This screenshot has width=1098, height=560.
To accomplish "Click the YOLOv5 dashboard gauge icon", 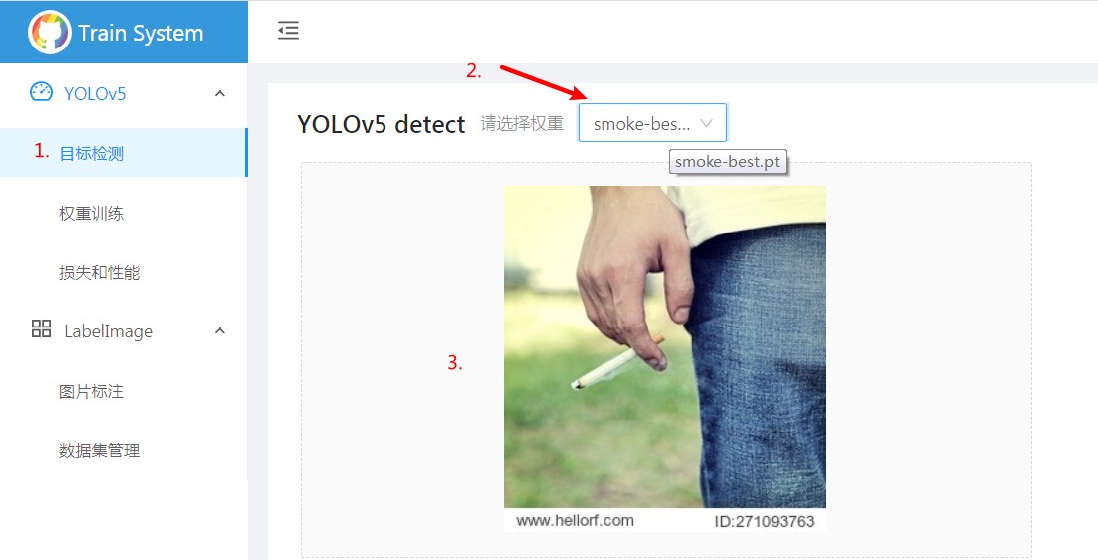I will (42, 92).
